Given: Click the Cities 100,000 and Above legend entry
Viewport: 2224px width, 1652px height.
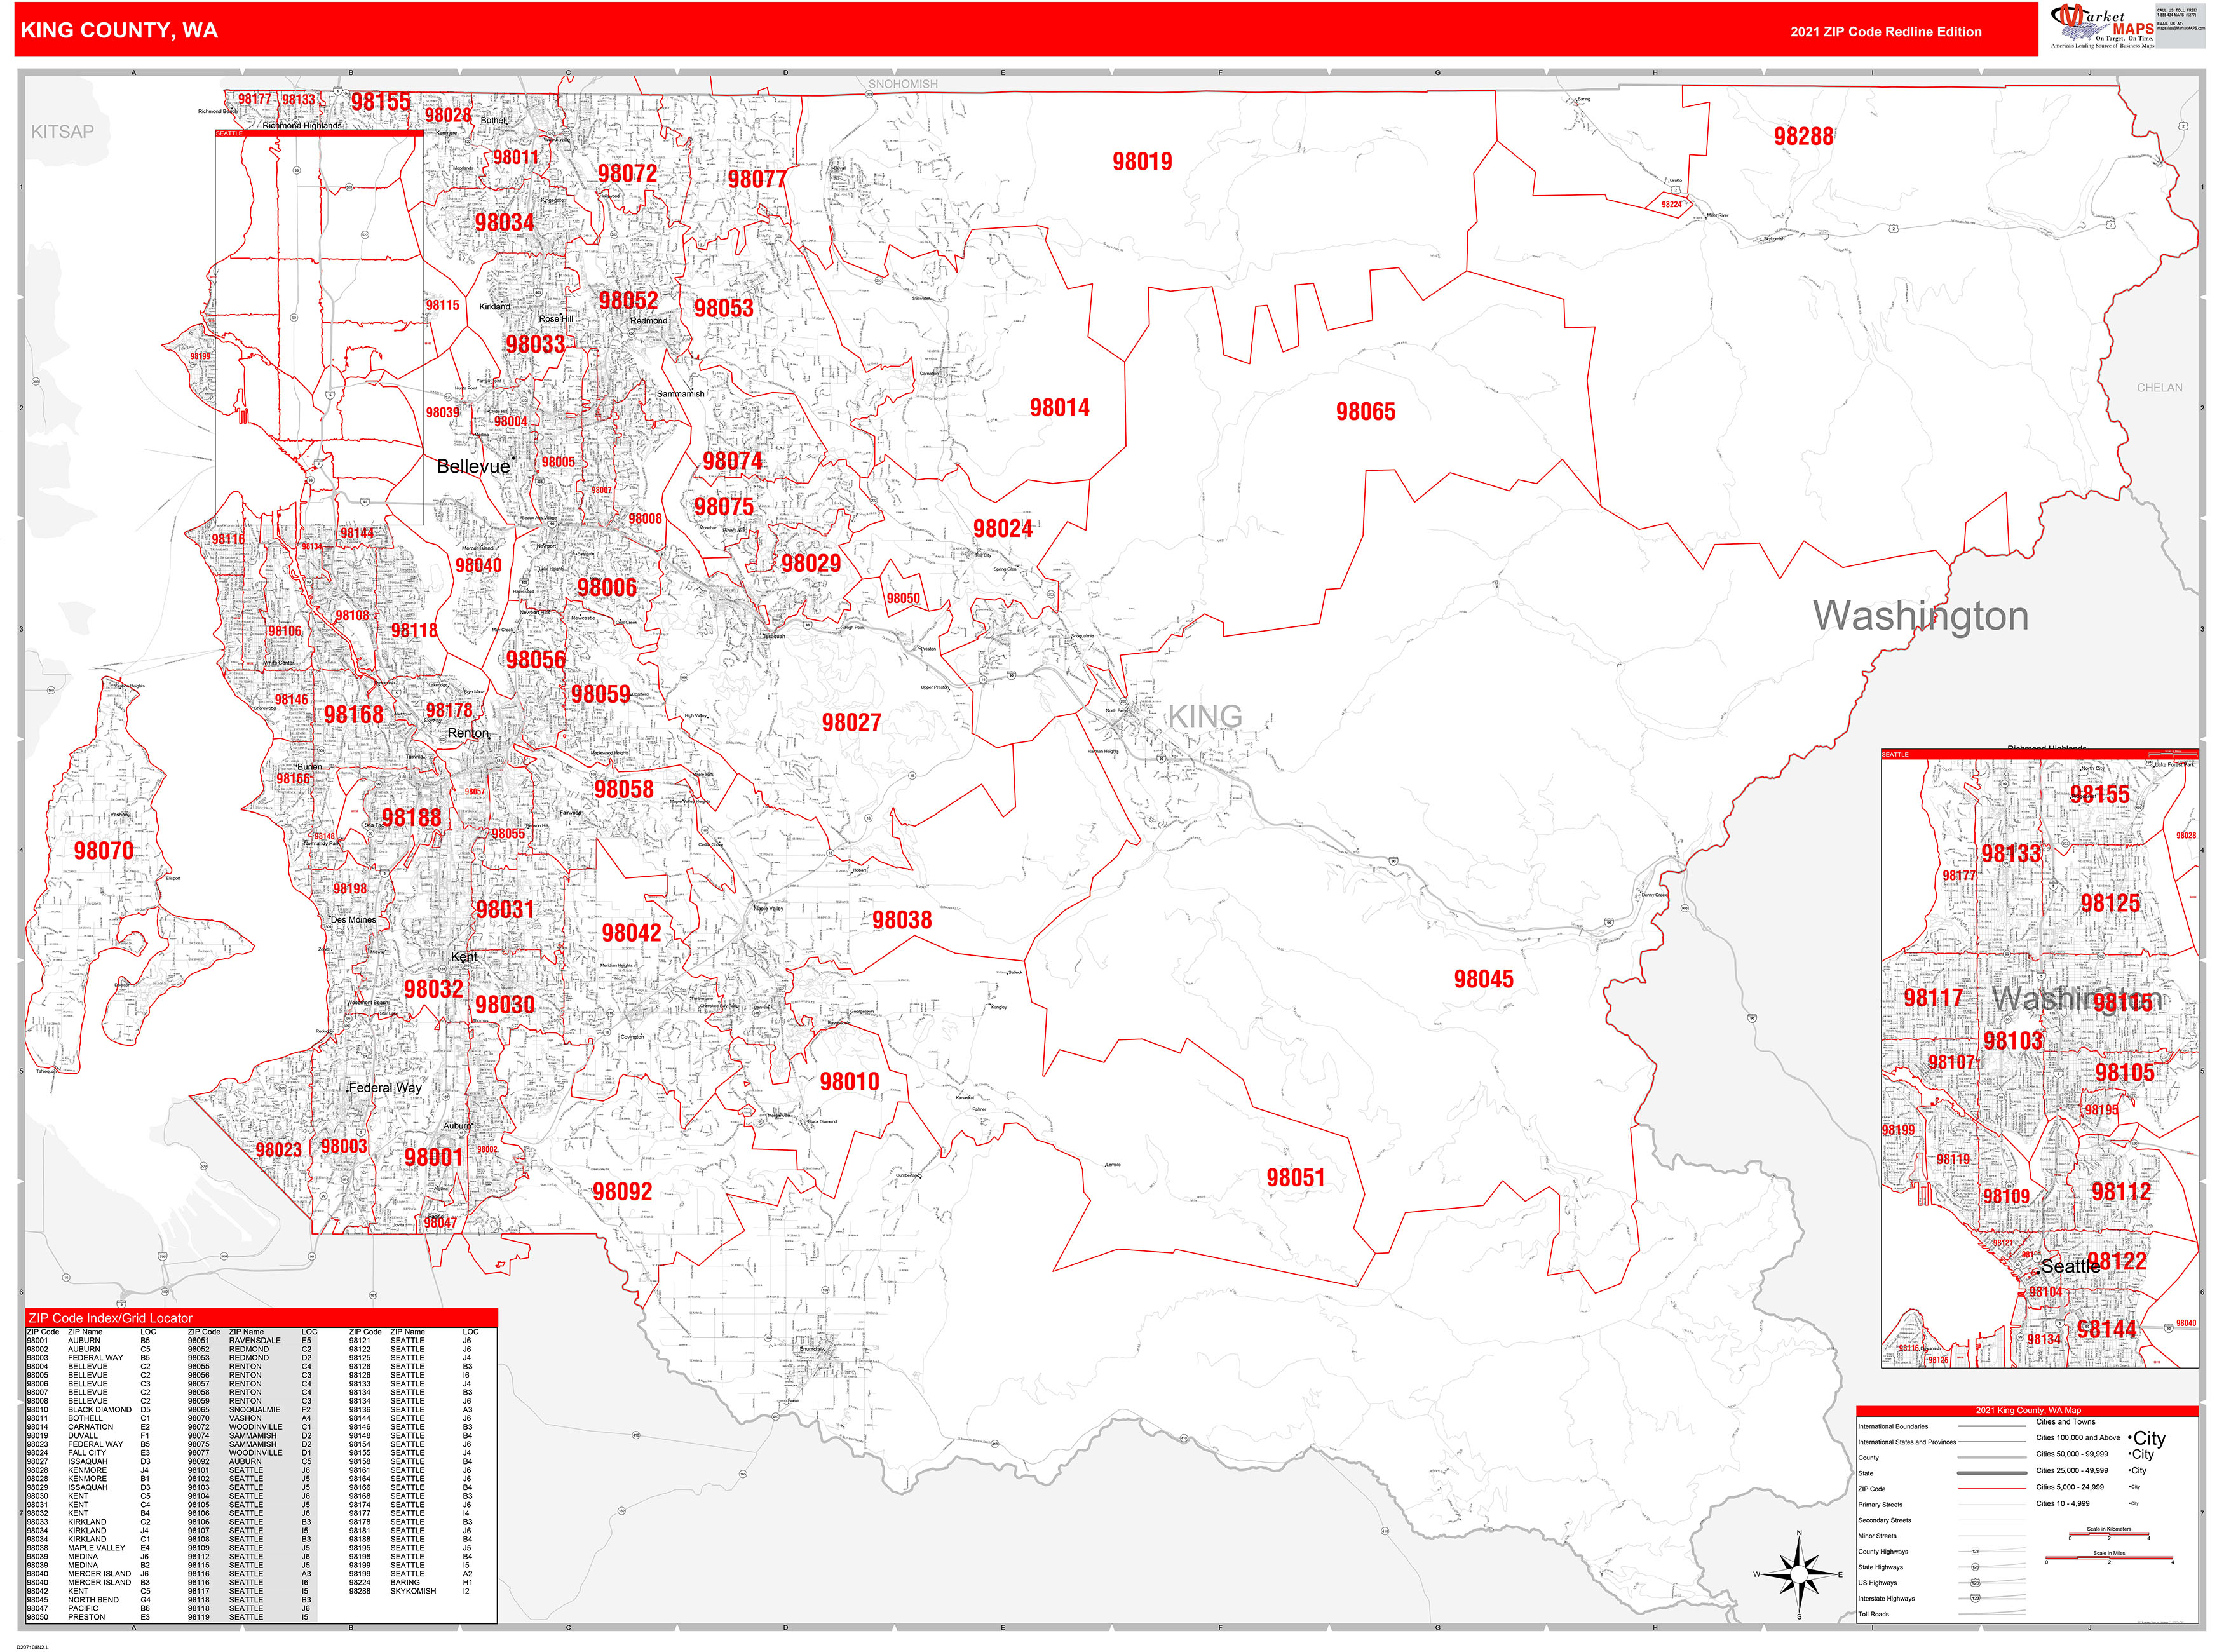Looking at the screenshot, I should click(2078, 1438).
